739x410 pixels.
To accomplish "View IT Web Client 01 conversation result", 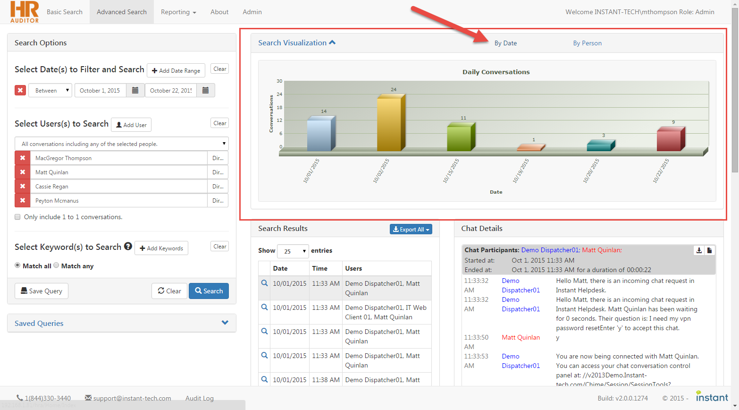I will pyautogui.click(x=264, y=307).
